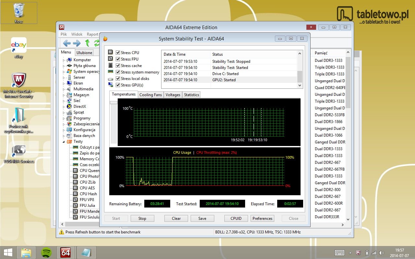Click the green up arrow toolbar icon
Image resolution: width=415 pixels, height=259 pixels.
[x=87, y=43]
